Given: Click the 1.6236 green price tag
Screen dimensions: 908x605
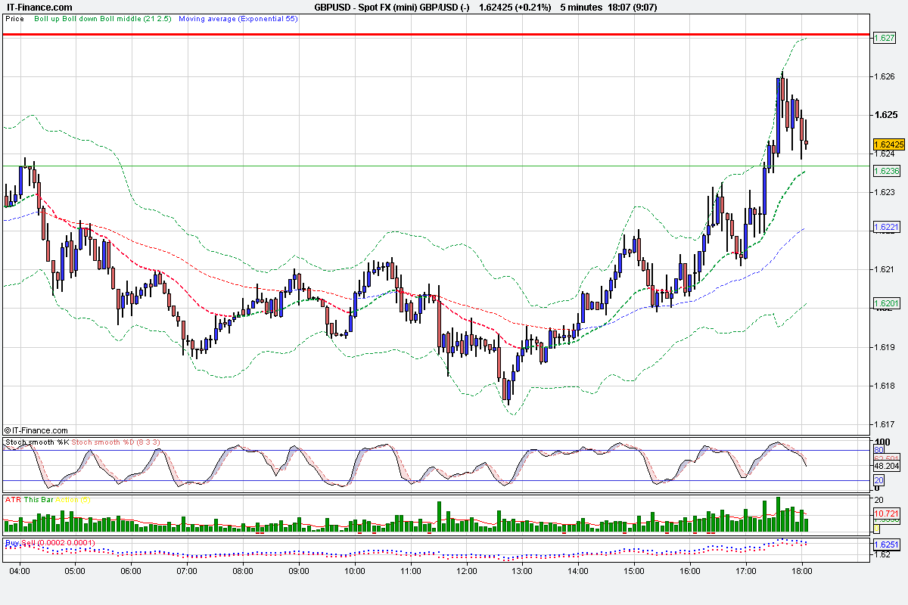Looking at the screenshot, I should click(886, 171).
